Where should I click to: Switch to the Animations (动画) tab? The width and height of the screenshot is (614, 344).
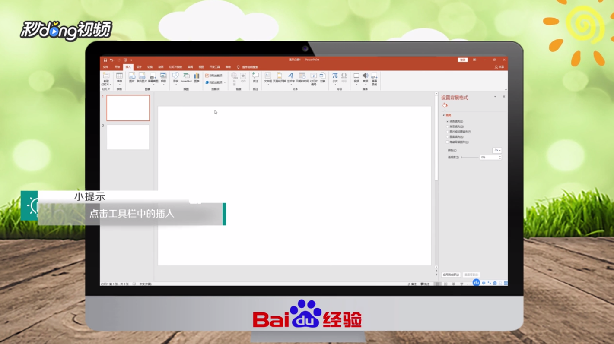coord(161,67)
